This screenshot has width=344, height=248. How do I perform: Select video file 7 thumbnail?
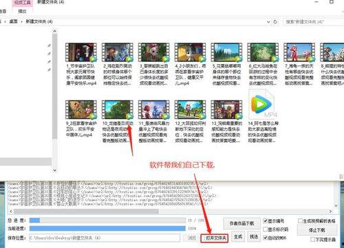[x=299, y=52]
